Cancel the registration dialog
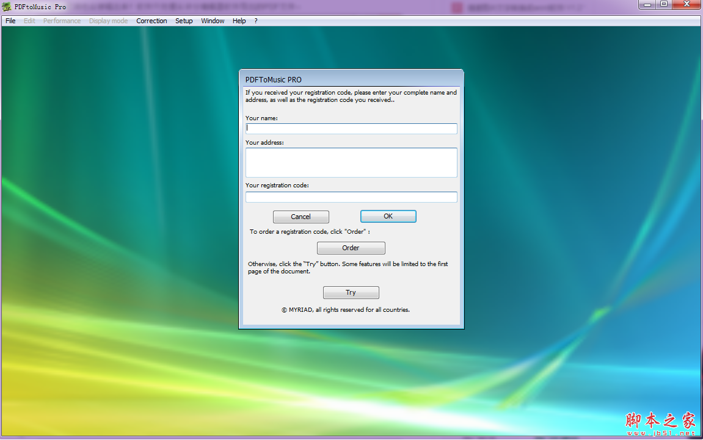Screen dimensions: 703x440 click(x=301, y=217)
